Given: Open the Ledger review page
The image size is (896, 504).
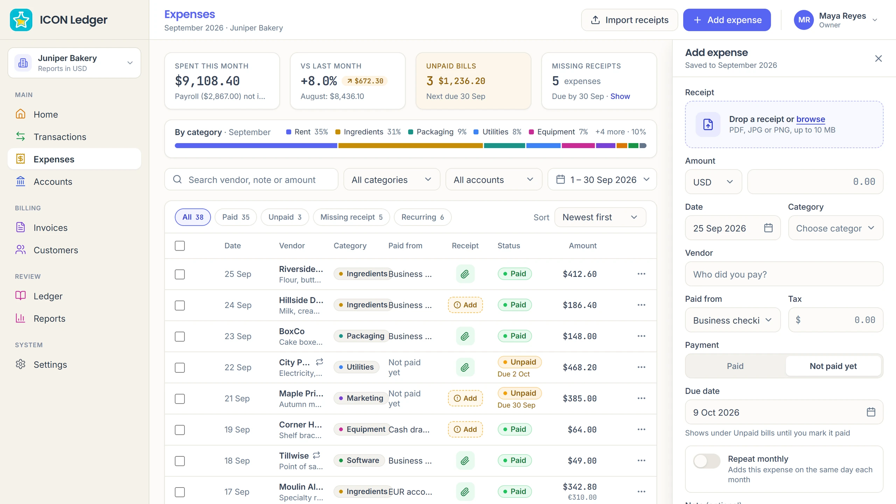Looking at the screenshot, I should (74, 296).
